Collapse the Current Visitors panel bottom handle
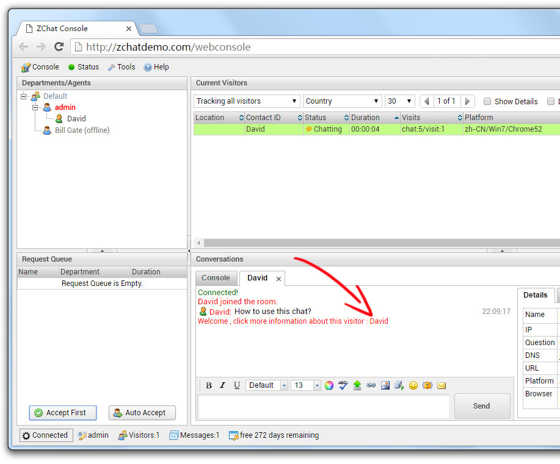This screenshot has width=560, height=464. click(502, 251)
